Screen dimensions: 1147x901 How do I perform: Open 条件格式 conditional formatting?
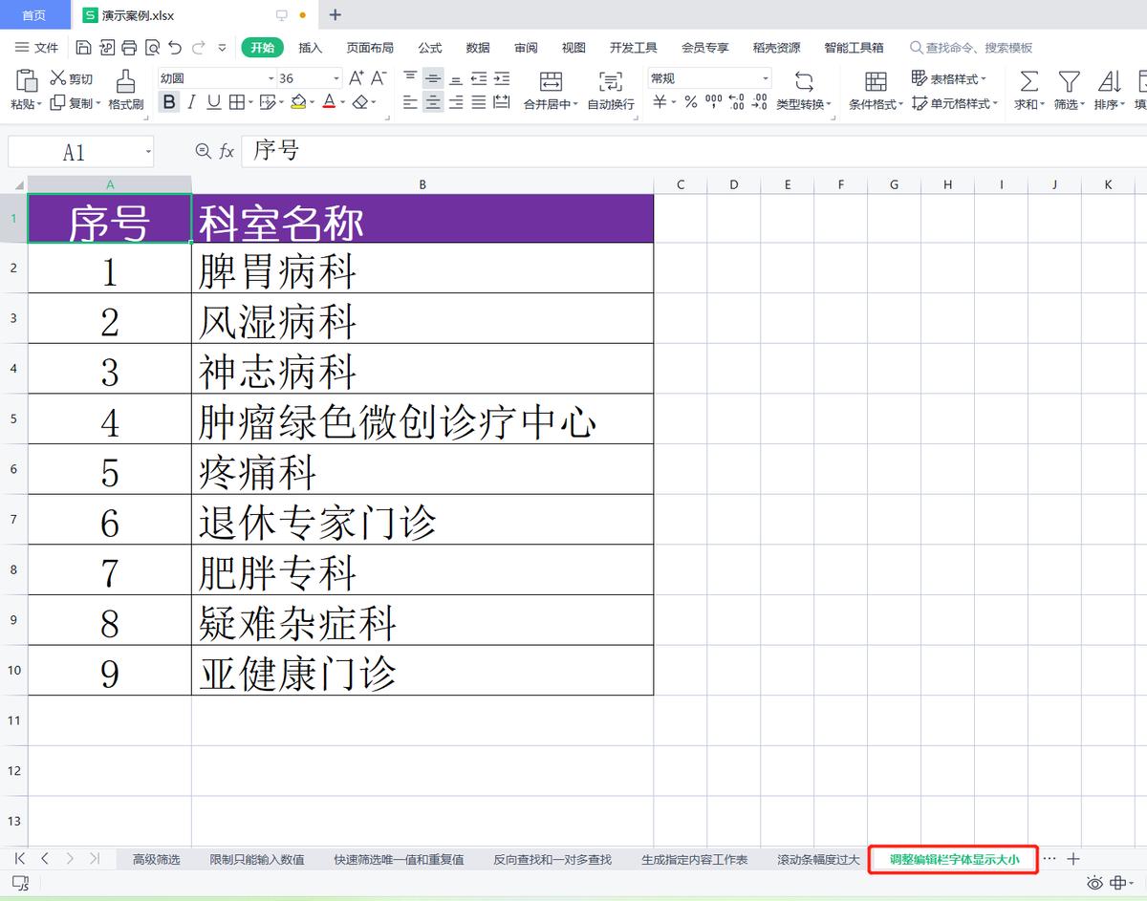[874, 102]
